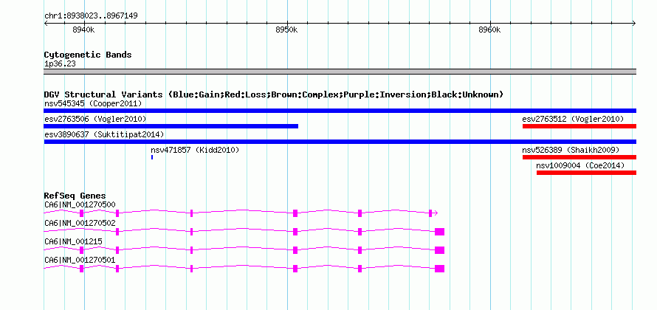Open the esv2763512 (Vogler2010) label
The width and height of the screenshot is (657, 310).
pos(573,119)
